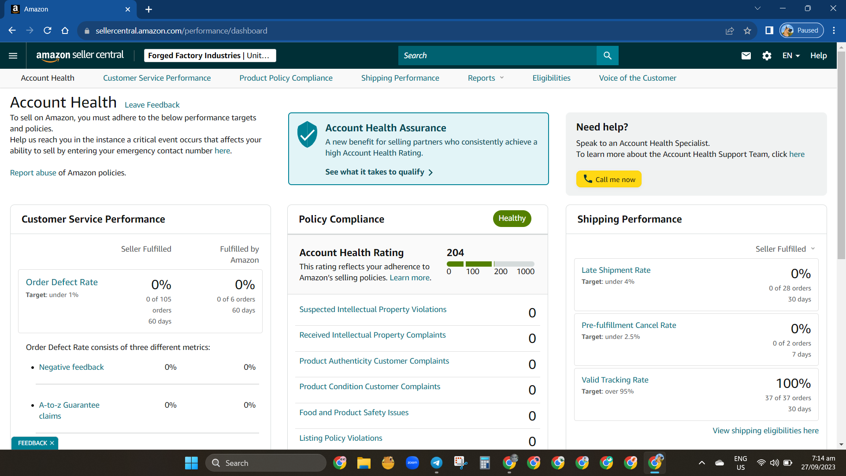Close the FEEDBACK tag
Screen dimensions: 846x476
[x=52, y=443]
